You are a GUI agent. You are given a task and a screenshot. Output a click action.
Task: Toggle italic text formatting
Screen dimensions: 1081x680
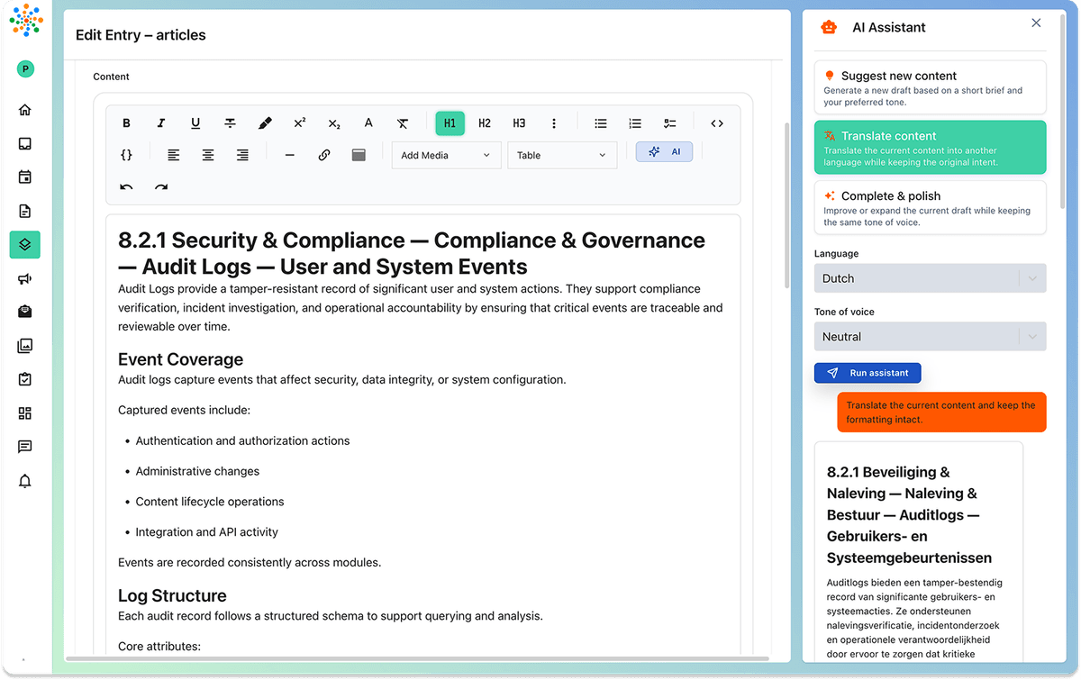(x=161, y=123)
